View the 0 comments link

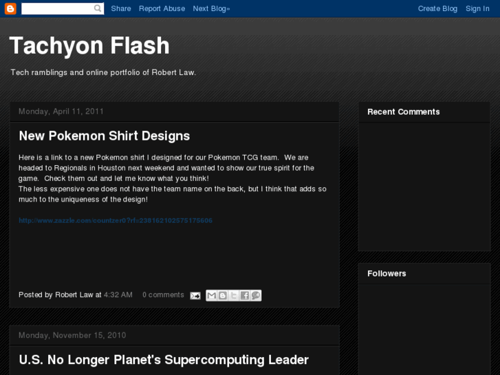[163, 295]
